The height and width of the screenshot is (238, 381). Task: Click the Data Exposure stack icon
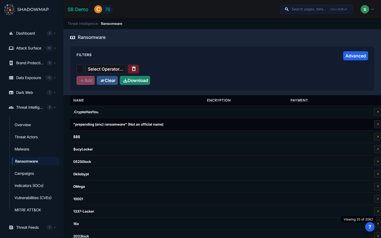coord(11,78)
